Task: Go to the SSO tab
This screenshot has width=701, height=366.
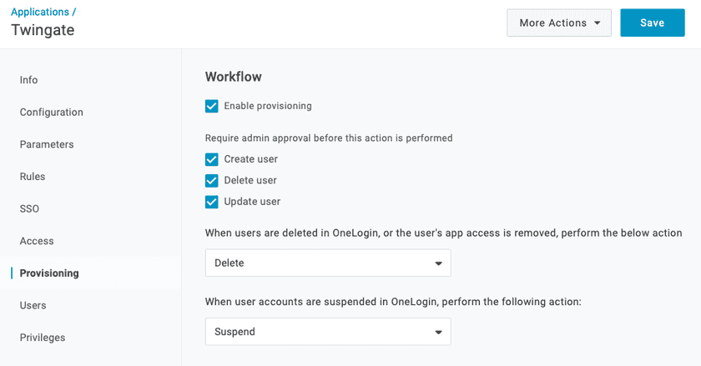Action: [29, 208]
